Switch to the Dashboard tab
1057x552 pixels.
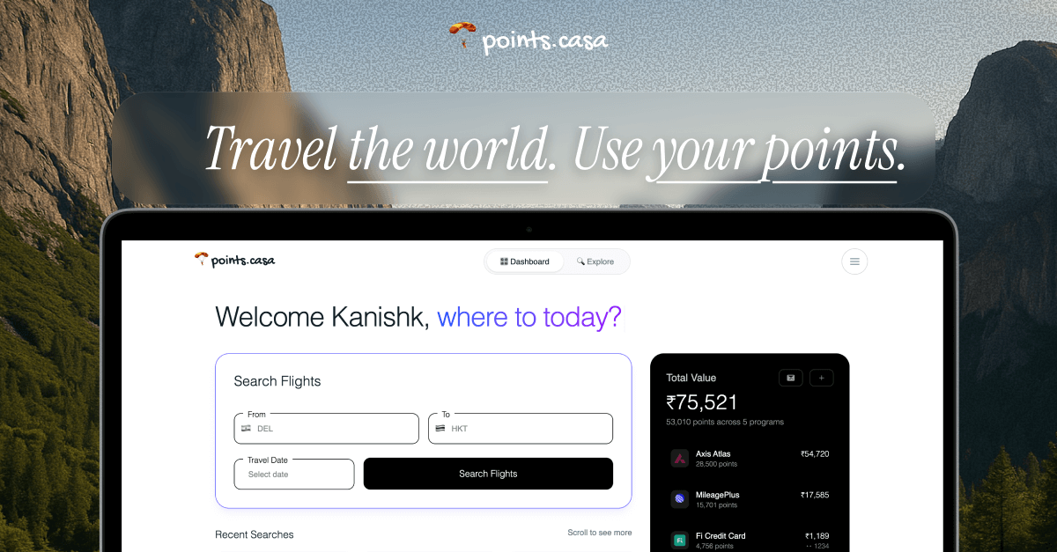click(x=524, y=261)
